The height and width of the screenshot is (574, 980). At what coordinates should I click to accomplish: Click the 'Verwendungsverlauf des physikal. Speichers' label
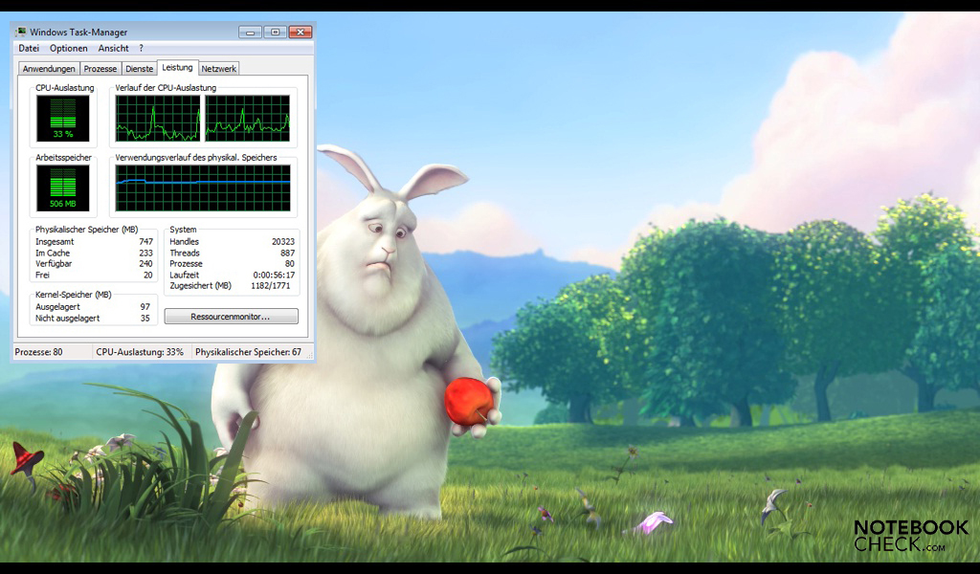pyautogui.click(x=196, y=158)
